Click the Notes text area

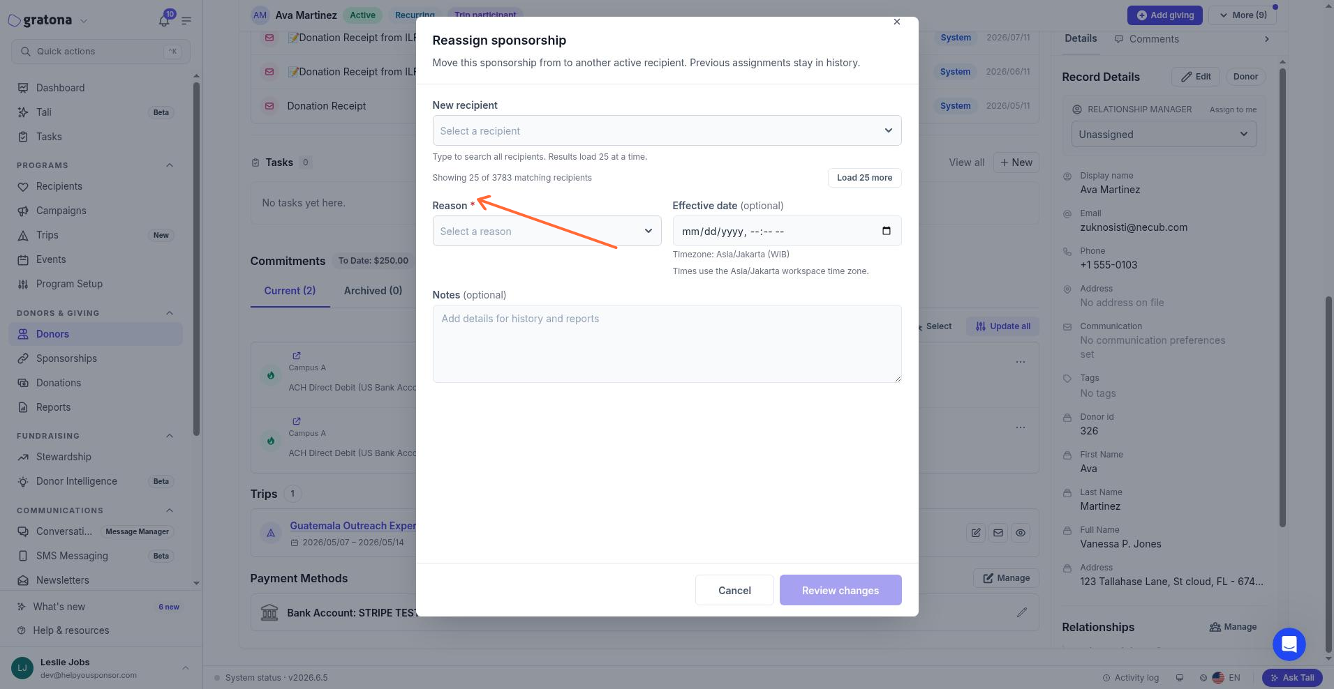click(667, 344)
